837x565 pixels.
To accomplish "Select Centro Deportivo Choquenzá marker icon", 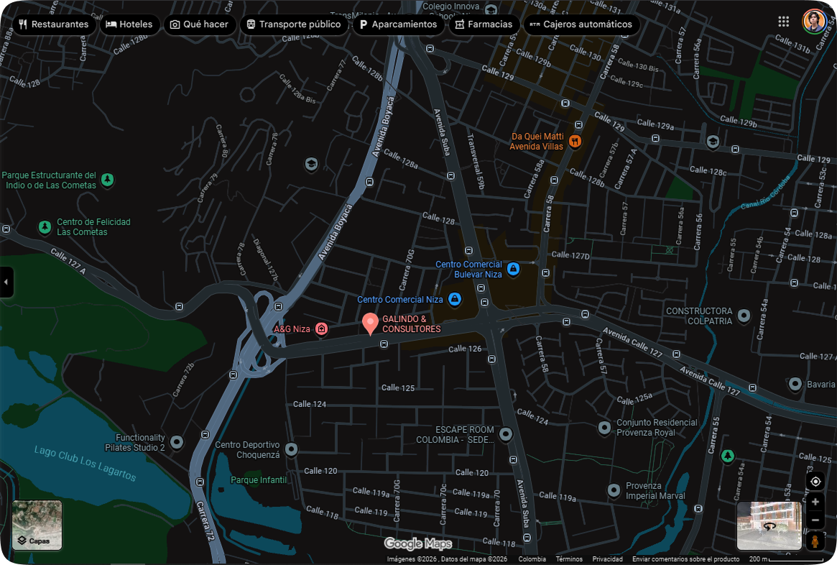I will point(291,449).
